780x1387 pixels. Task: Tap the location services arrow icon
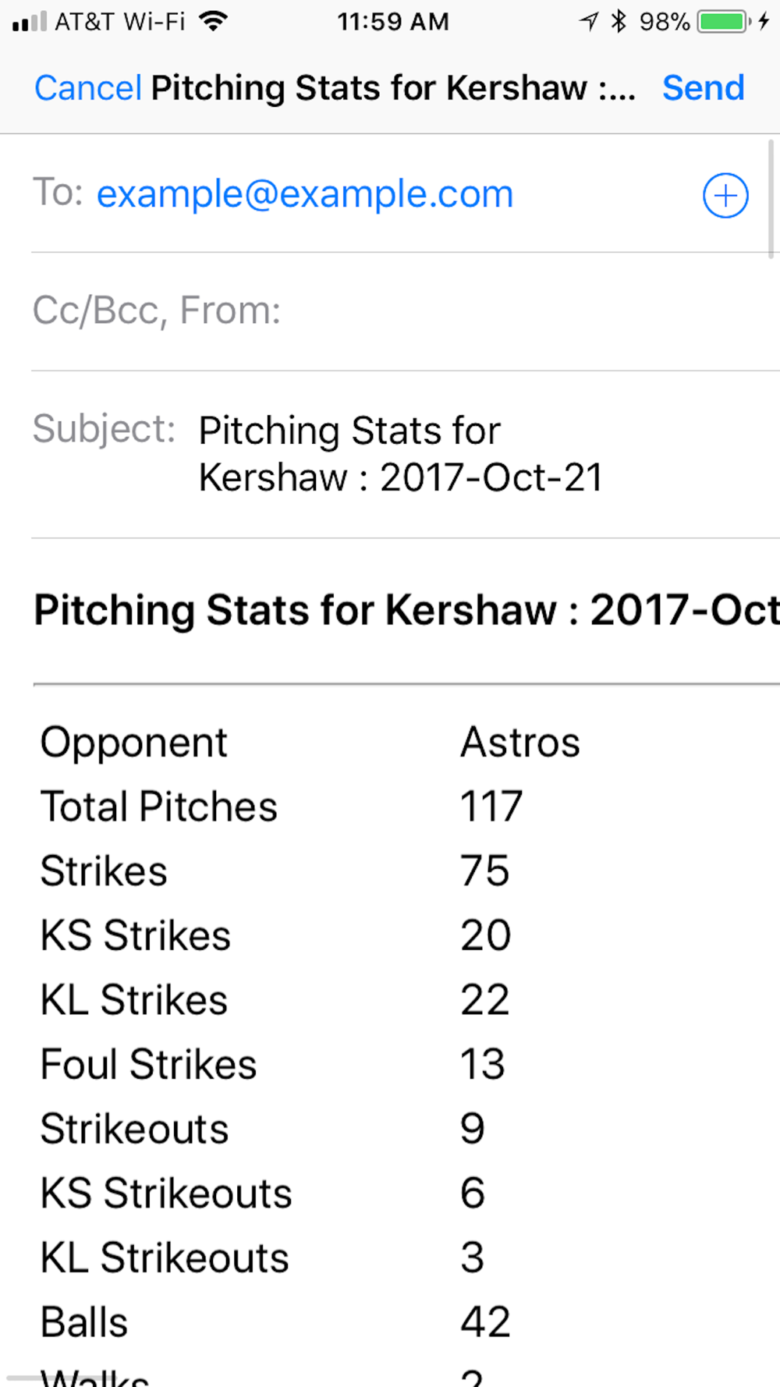click(x=590, y=21)
